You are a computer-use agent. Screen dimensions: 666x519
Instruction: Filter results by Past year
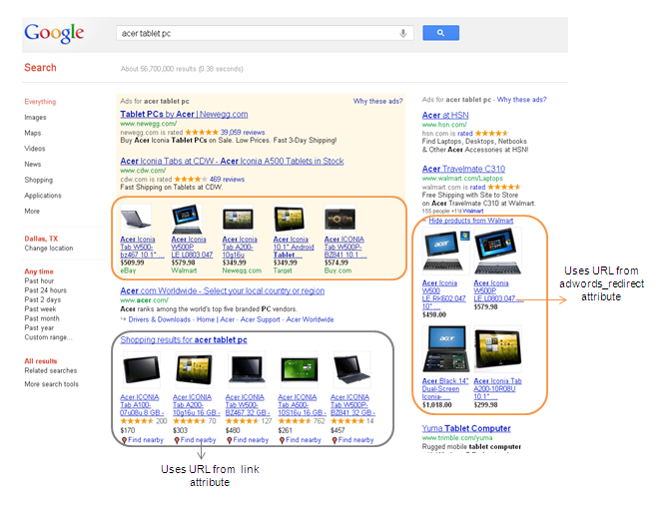39,328
